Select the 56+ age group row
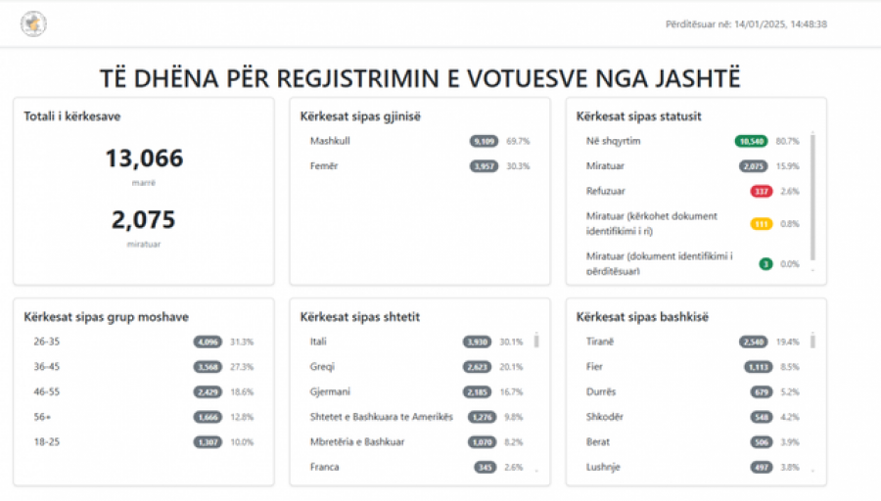881x501 pixels. click(144, 417)
